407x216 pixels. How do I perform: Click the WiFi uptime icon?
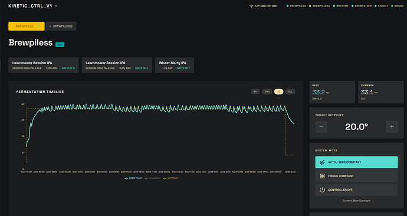(x=251, y=6)
